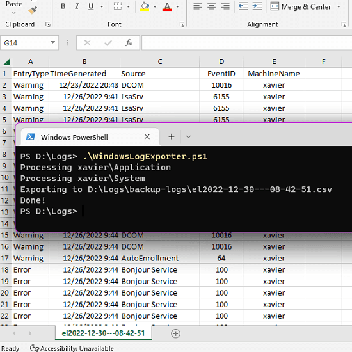352x352 pixels.
Task: Open Alignment settings dialog launcher
Action: click(344, 24)
